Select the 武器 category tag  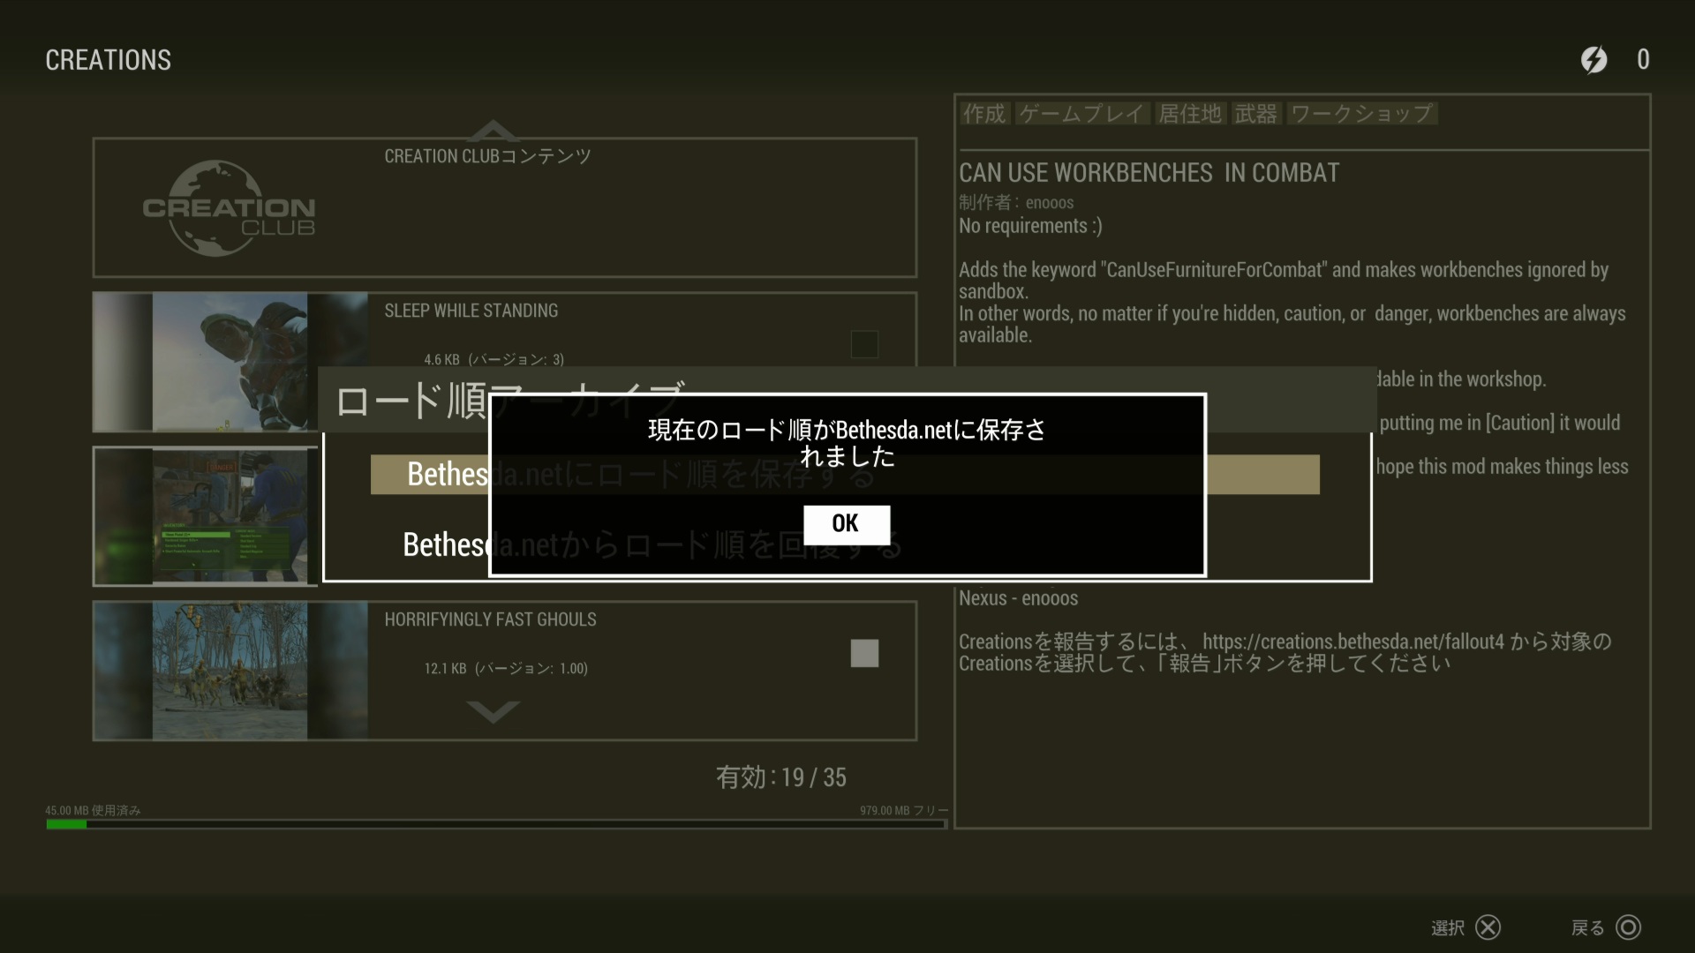(1255, 114)
